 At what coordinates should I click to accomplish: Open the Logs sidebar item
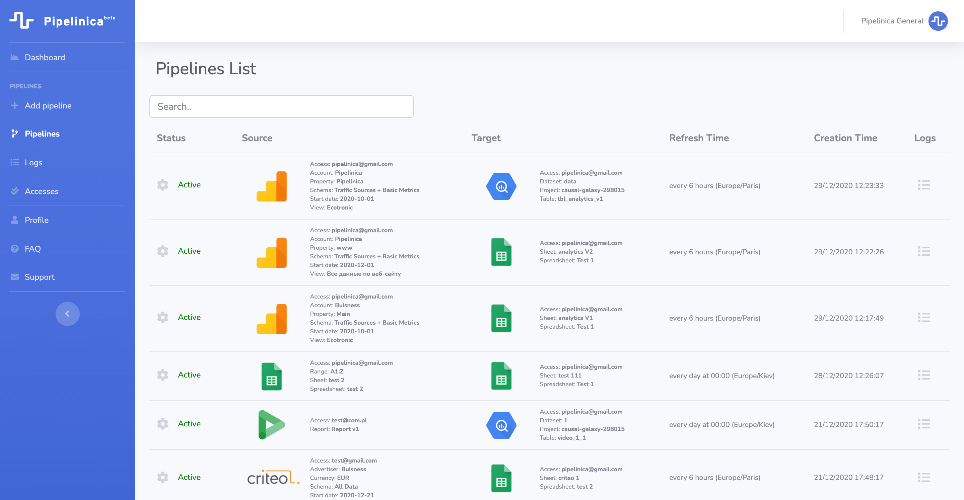pos(33,163)
